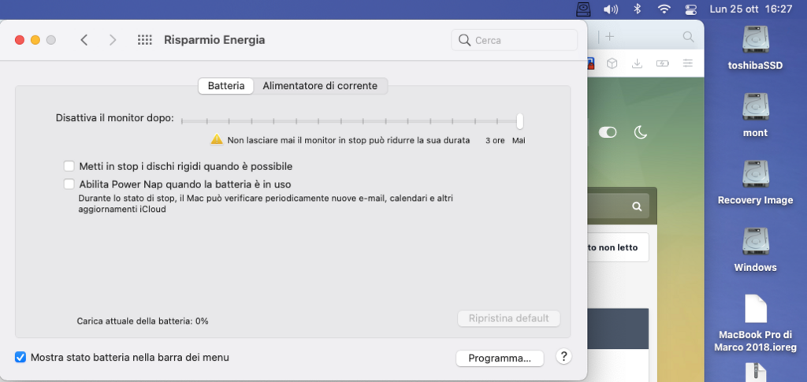Open Control Center in menu bar
807x382 pixels.
(690, 9)
